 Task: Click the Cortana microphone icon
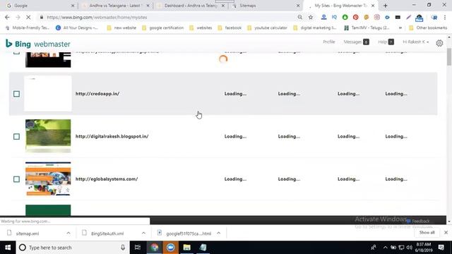tap(123, 248)
